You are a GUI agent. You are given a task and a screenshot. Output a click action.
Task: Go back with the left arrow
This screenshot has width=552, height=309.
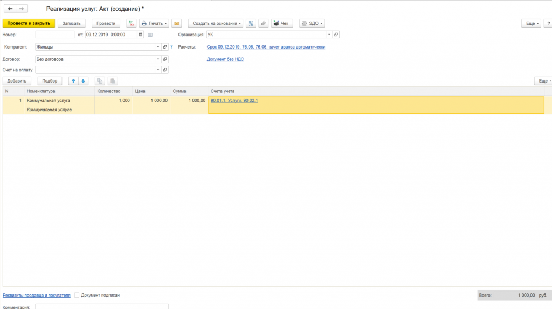(10, 9)
